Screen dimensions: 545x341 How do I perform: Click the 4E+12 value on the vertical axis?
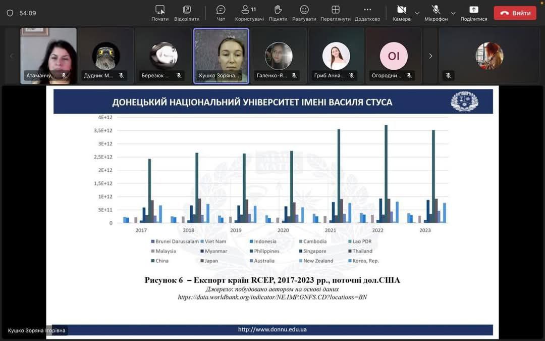pyautogui.click(x=105, y=118)
